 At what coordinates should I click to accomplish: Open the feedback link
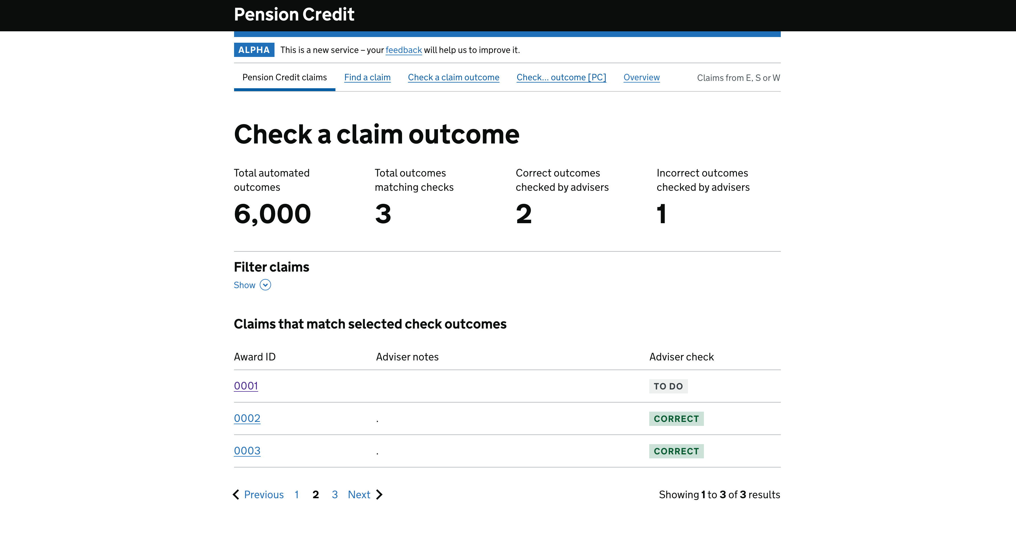click(x=403, y=50)
